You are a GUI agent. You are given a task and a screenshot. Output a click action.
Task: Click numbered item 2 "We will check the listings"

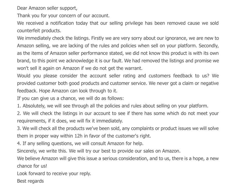coord(118,117)
